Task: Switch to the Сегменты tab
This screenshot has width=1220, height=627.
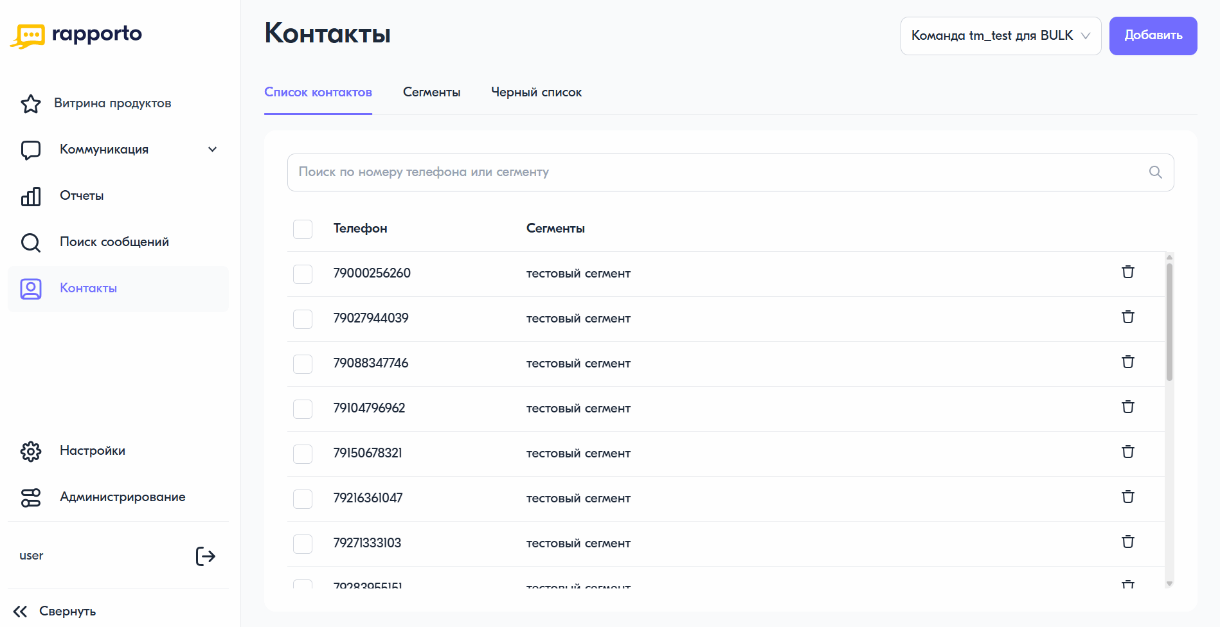Action: point(432,93)
